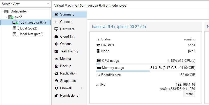This screenshot has height=105, width=209.
Task: Open the Console terminal icon
Action: point(56,22)
